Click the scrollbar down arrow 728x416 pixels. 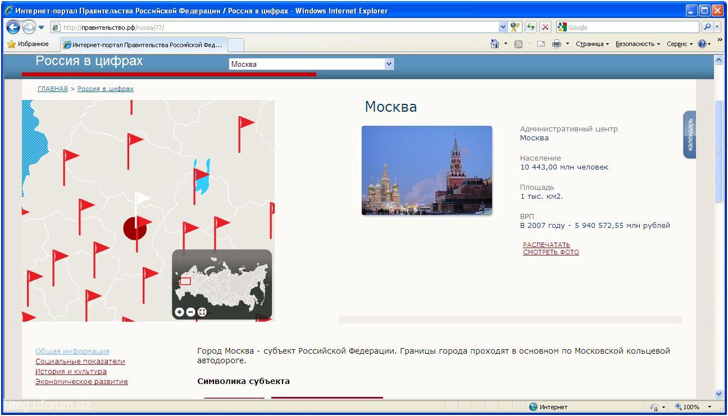tap(718, 394)
